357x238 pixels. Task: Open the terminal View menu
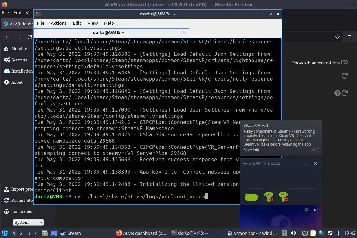(92, 23)
